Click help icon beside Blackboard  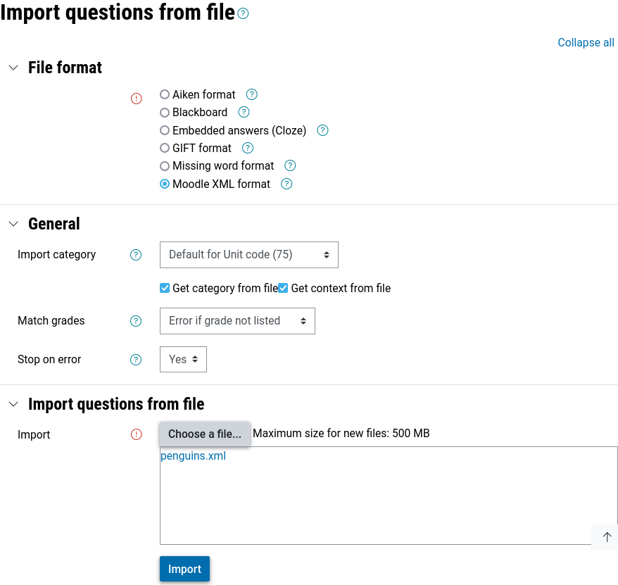(x=244, y=112)
